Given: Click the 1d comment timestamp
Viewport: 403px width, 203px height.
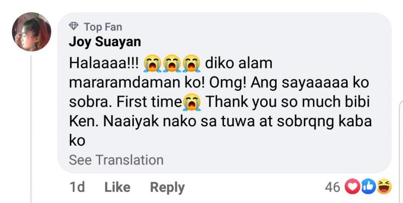Looking at the screenshot, I should pyautogui.click(x=77, y=187).
